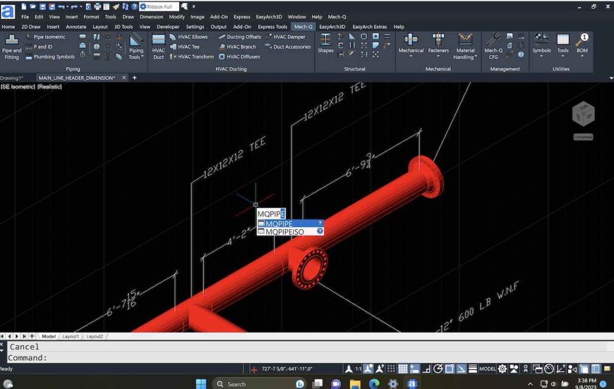Toggle MODEL space in the status bar
The height and width of the screenshot is (389, 614).
pyautogui.click(x=488, y=369)
